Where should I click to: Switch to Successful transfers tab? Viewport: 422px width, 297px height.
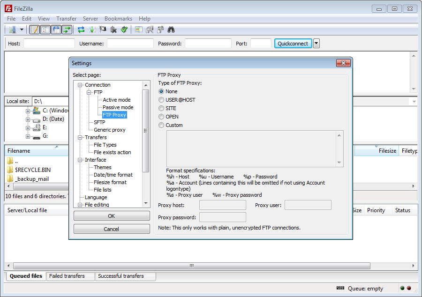click(x=125, y=276)
